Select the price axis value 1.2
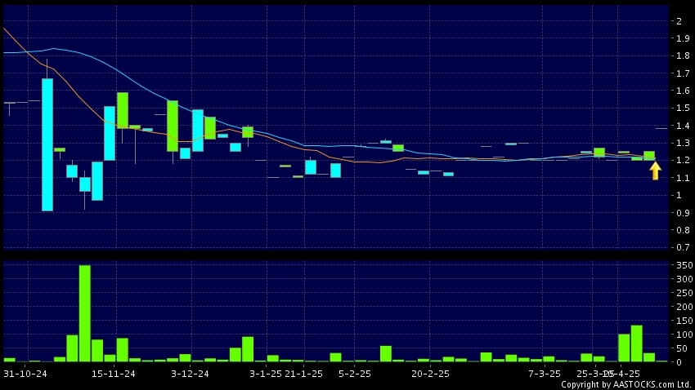The width and height of the screenshot is (695, 390). (x=683, y=160)
